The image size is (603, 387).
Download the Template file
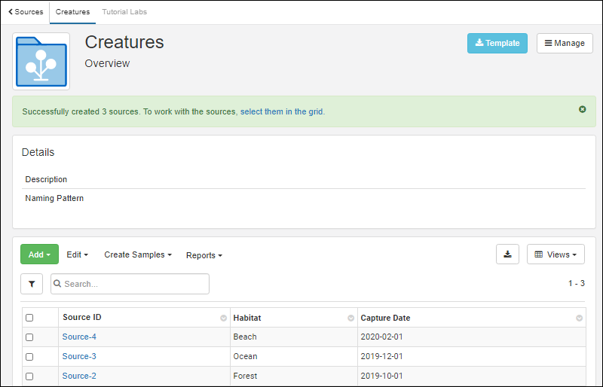(497, 44)
